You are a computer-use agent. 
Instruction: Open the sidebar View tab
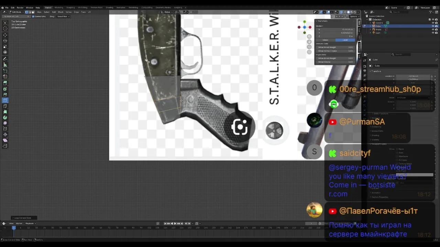[359, 37]
